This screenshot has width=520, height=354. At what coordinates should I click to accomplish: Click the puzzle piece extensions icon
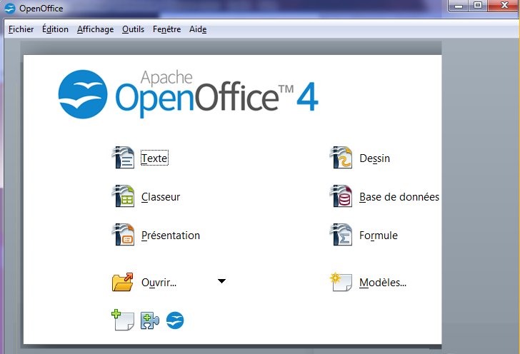pos(150,320)
